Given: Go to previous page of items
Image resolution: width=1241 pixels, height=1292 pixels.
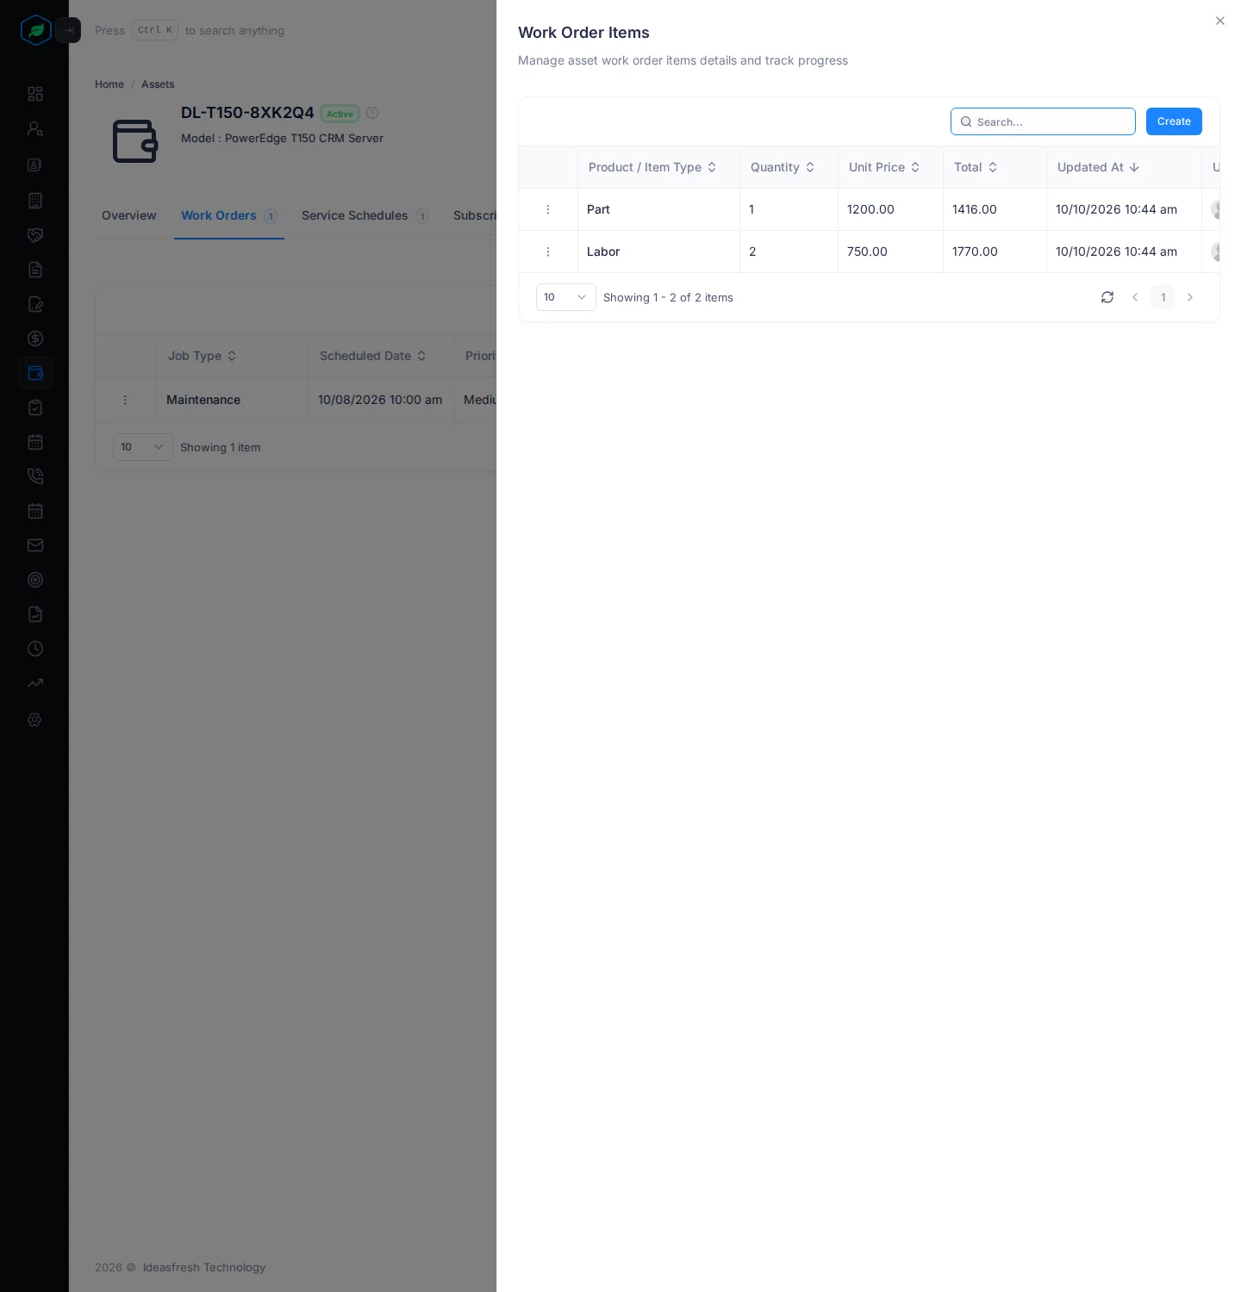Looking at the screenshot, I should click(x=1135, y=297).
